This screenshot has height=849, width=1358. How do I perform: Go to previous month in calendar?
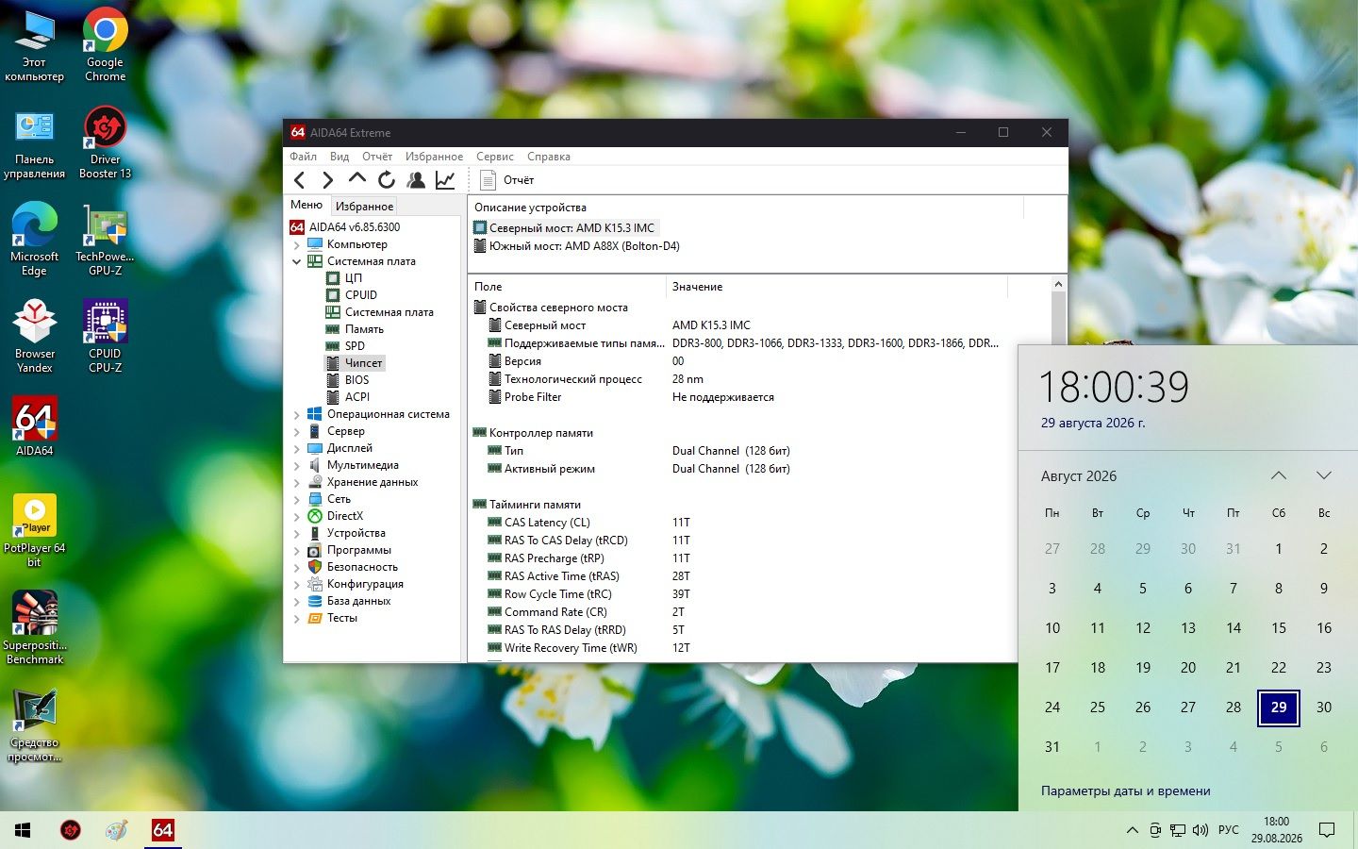(x=1279, y=475)
